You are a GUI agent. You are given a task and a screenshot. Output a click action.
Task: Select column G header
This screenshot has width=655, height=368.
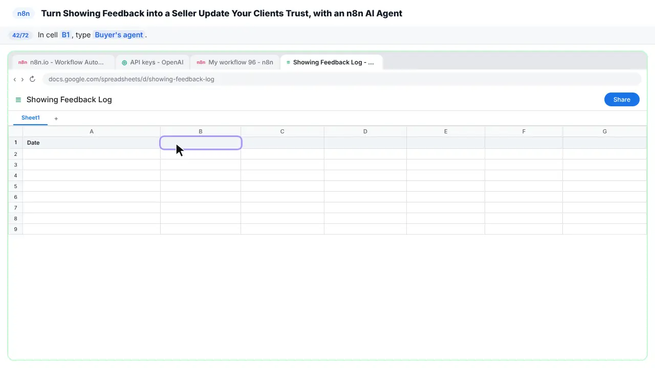point(605,131)
